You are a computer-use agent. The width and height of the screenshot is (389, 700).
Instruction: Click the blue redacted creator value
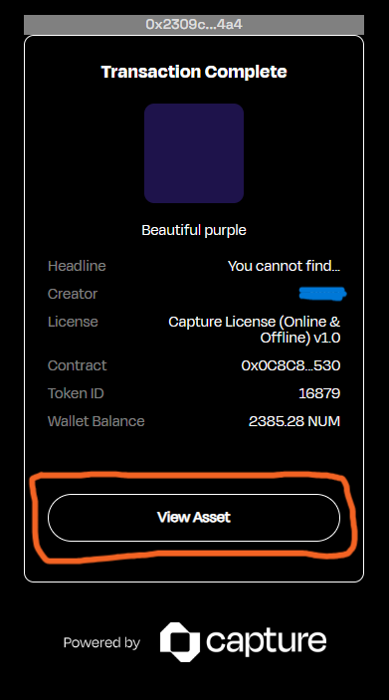[x=322, y=293]
